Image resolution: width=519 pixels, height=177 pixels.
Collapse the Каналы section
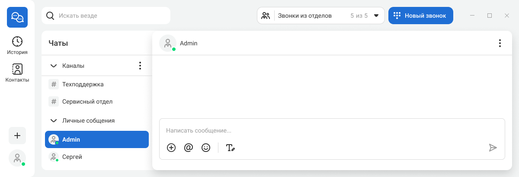(54, 66)
